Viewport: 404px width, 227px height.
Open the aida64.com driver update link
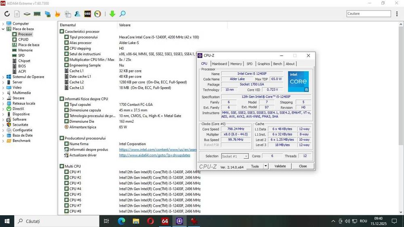tap(155, 155)
